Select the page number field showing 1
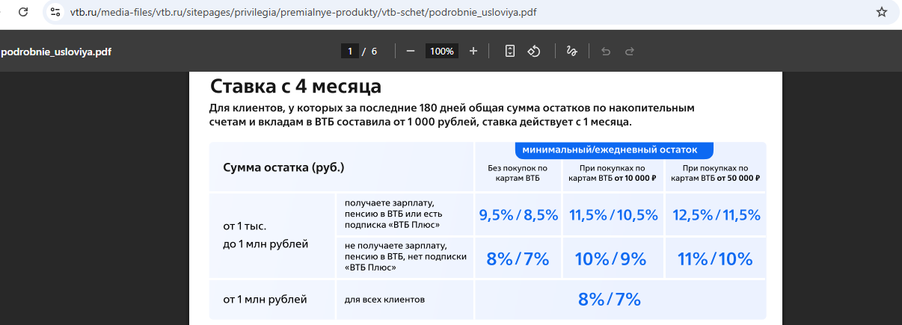Viewport: 902px width, 325px height. pyautogui.click(x=349, y=51)
